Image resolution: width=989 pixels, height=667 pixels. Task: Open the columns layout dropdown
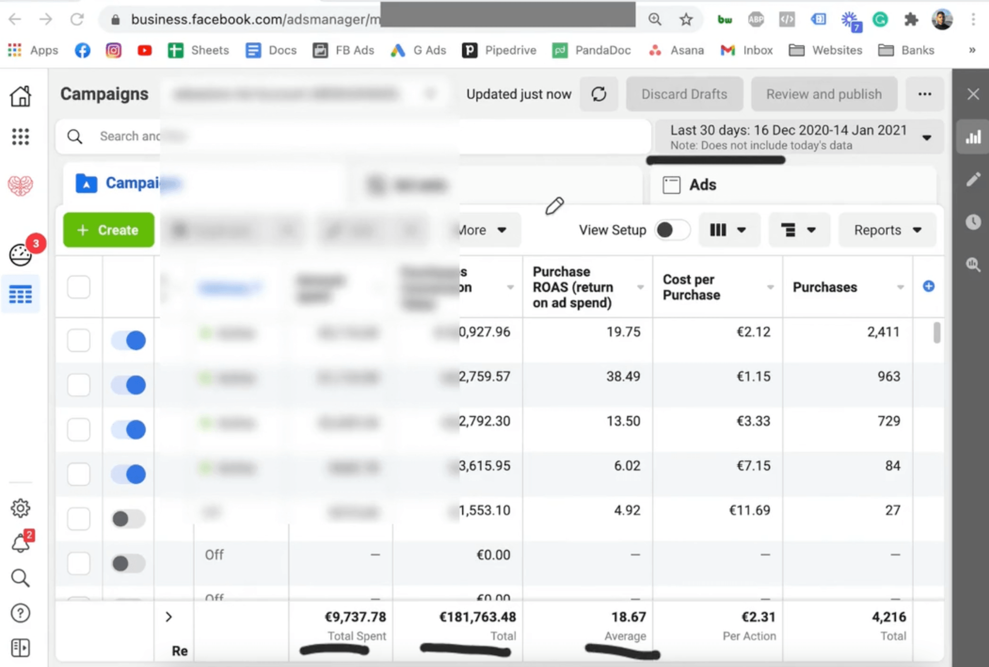(729, 230)
